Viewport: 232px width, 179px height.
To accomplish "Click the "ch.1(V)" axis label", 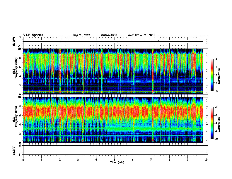I will 14,42.
